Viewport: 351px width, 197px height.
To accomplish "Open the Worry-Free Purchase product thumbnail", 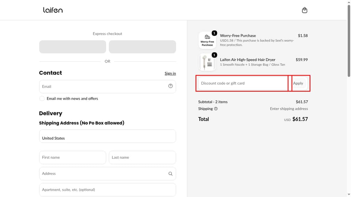I will pos(207,40).
